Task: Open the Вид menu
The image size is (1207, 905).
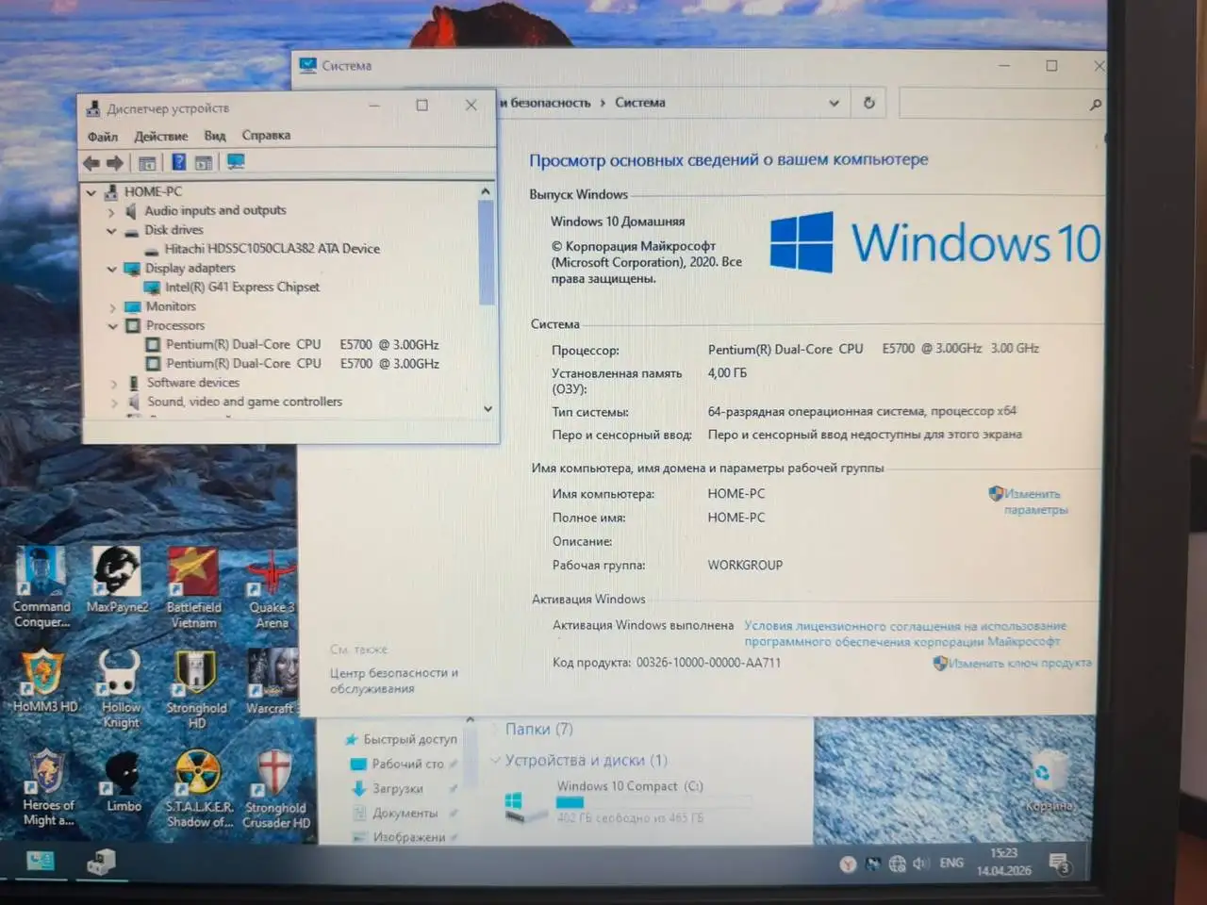Action: pyautogui.click(x=214, y=136)
